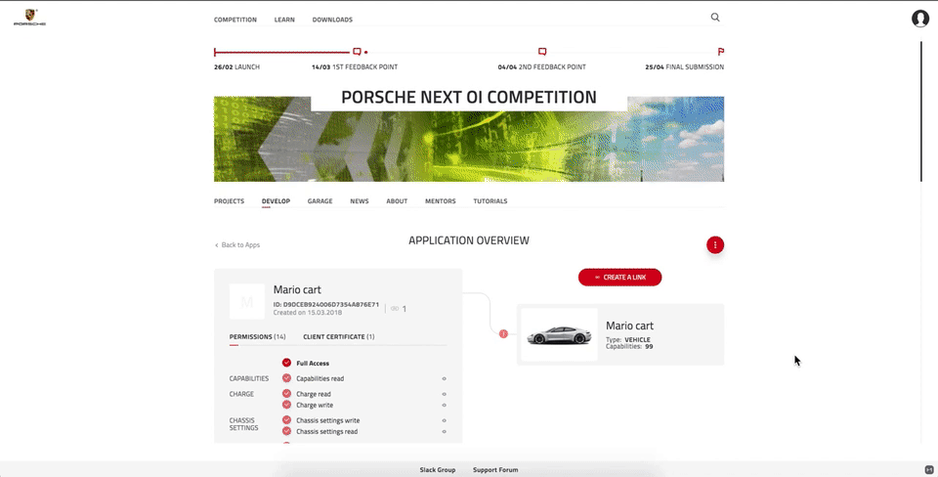Click the Porsche crest logo

coord(30,18)
